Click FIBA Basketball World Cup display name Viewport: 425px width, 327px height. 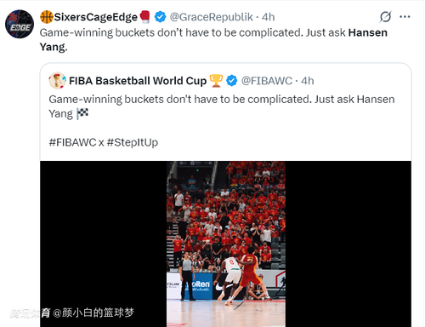pos(138,81)
